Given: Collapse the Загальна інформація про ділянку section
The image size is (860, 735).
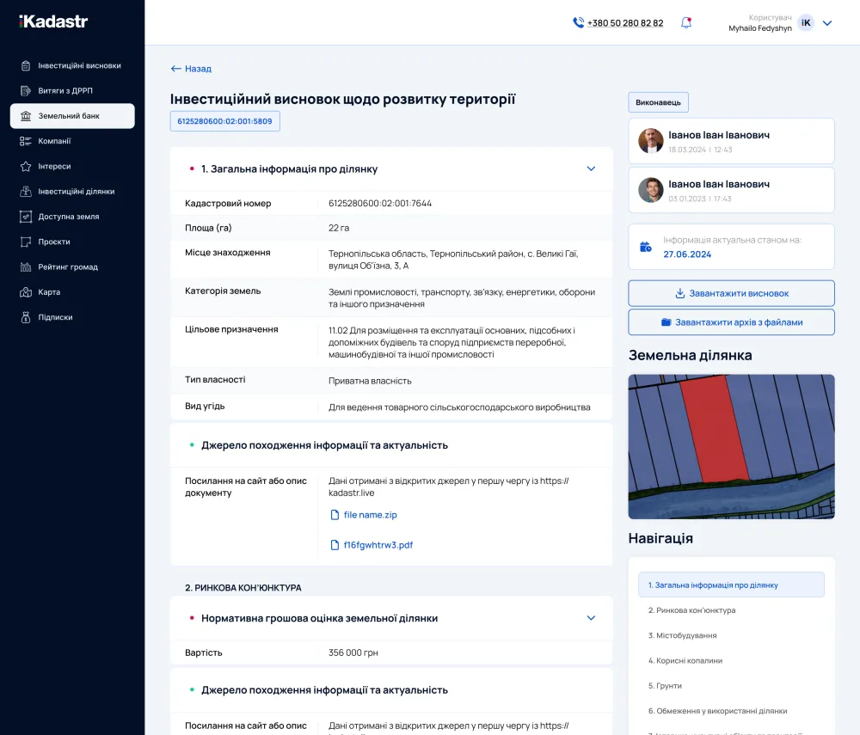Looking at the screenshot, I should [591, 168].
